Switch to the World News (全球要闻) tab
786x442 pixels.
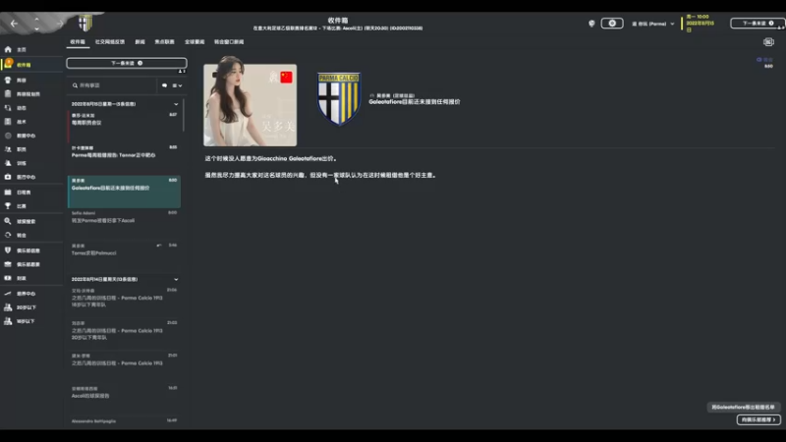[195, 42]
